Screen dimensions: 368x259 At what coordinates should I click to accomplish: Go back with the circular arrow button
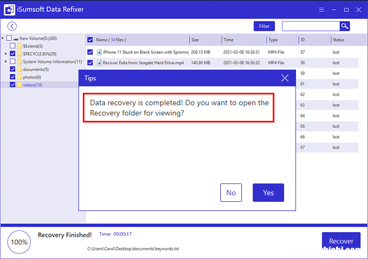tap(12, 26)
